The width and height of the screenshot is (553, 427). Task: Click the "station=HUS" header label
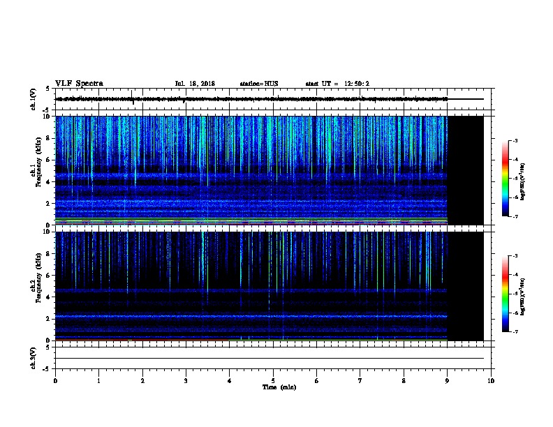click(x=259, y=84)
